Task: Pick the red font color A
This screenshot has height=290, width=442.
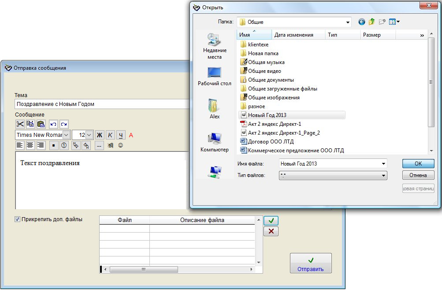Action: point(131,135)
